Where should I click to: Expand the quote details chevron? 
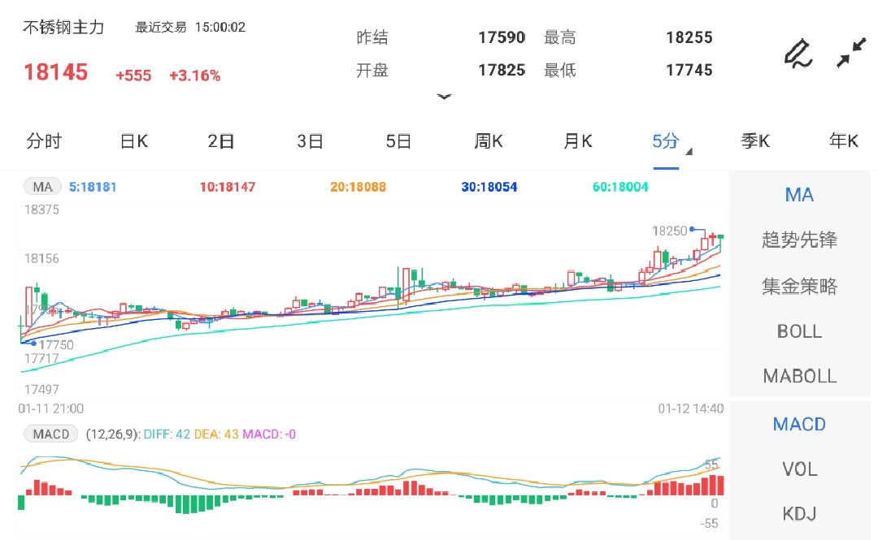pyautogui.click(x=445, y=97)
